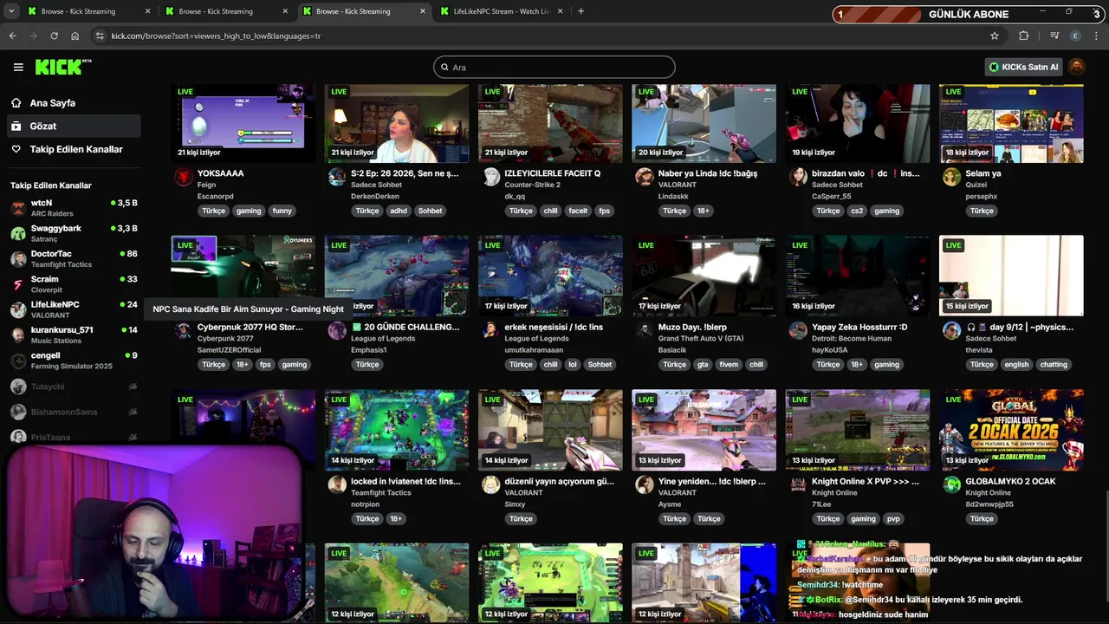The width and height of the screenshot is (1109, 624).
Task: Open Muzo Dayı GTA stream thumbnail
Action: [x=704, y=276]
